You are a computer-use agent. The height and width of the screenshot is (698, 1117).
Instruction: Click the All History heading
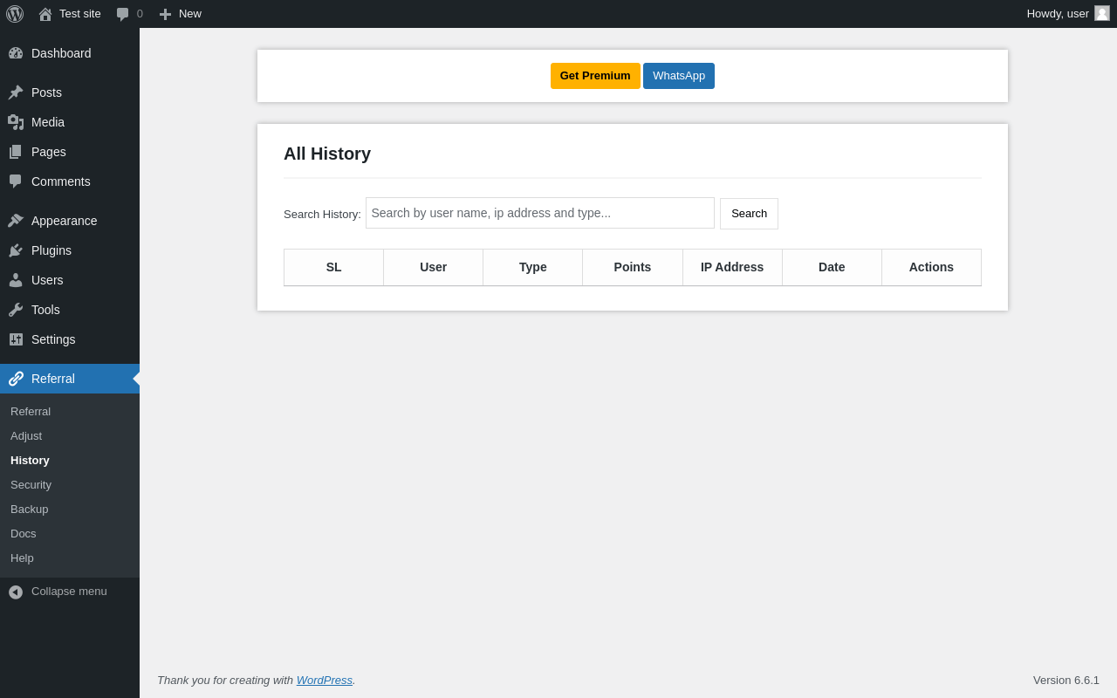[x=327, y=154]
